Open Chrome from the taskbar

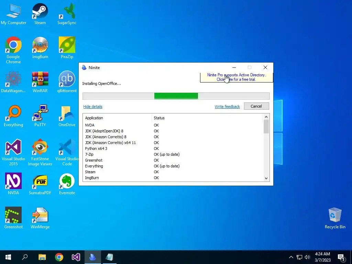pyautogui.click(x=59, y=257)
